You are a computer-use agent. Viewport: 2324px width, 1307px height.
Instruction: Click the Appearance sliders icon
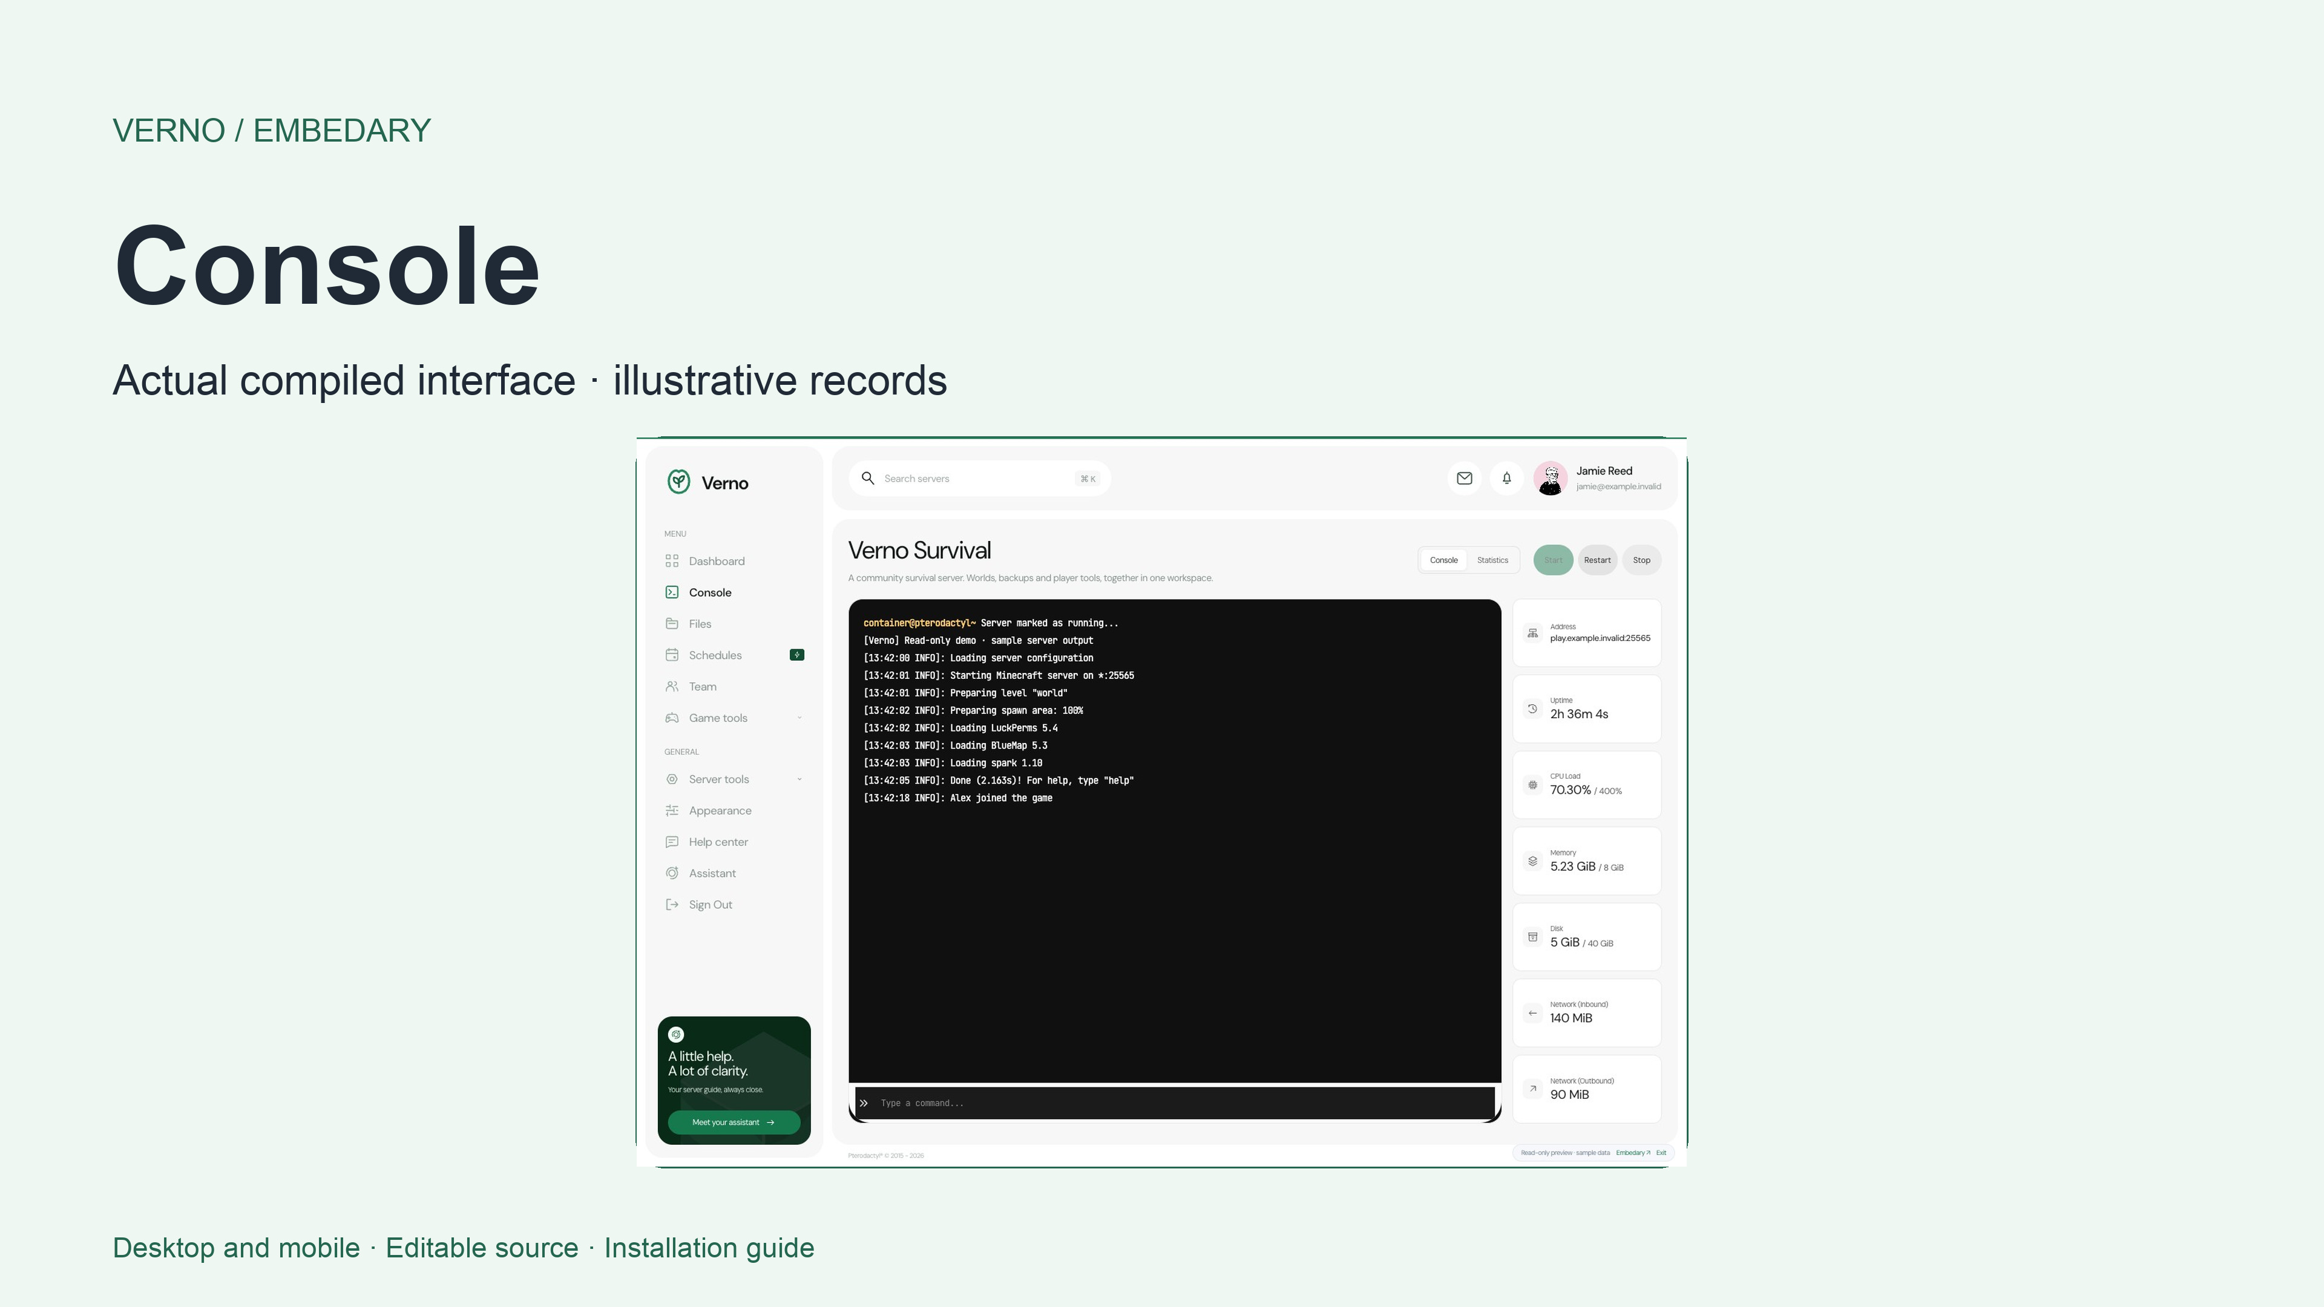coord(671,811)
